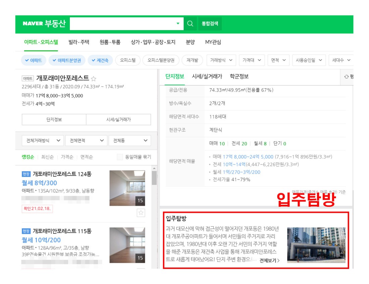Open the 전체동 dropdown
The height and width of the screenshot is (284, 369).
tap(130, 141)
